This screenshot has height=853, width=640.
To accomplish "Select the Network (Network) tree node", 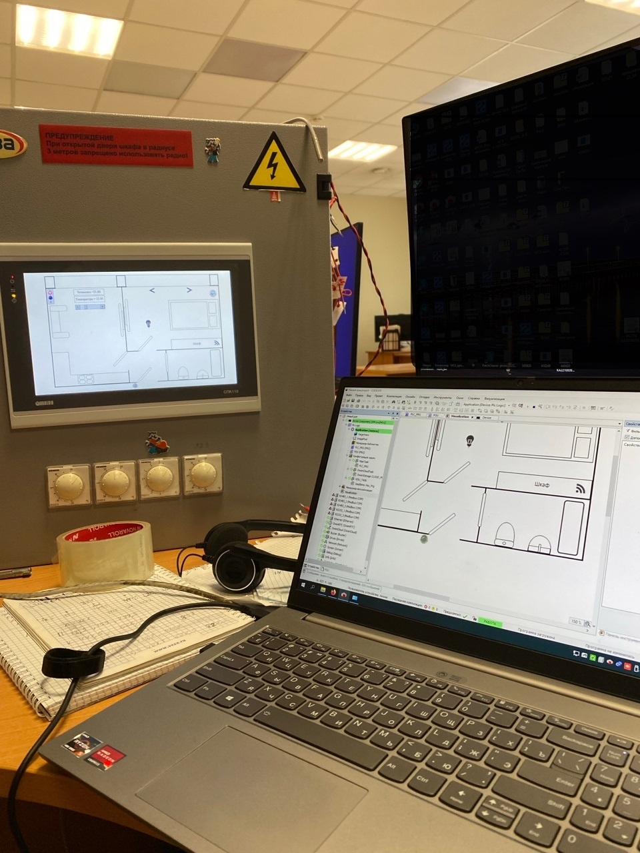I will [x=337, y=544].
